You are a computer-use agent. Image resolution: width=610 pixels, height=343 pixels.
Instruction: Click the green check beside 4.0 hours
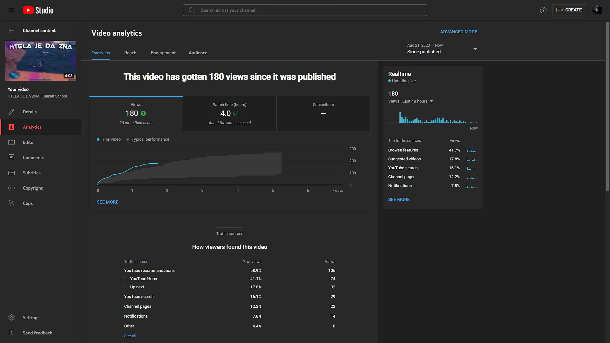point(236,113)
